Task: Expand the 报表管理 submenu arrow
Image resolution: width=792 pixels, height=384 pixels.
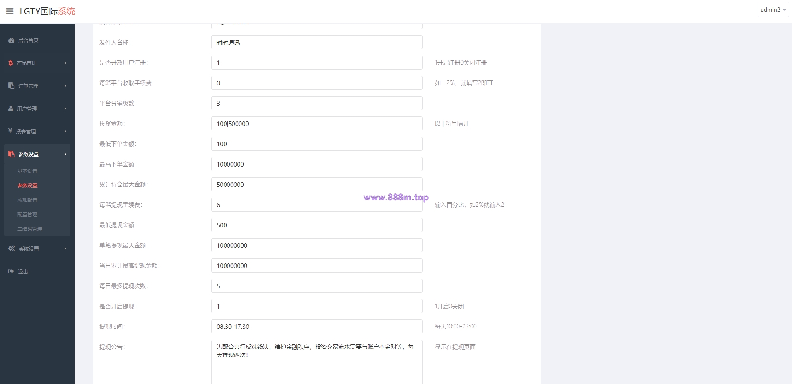Action: click(x=65, y=131)
